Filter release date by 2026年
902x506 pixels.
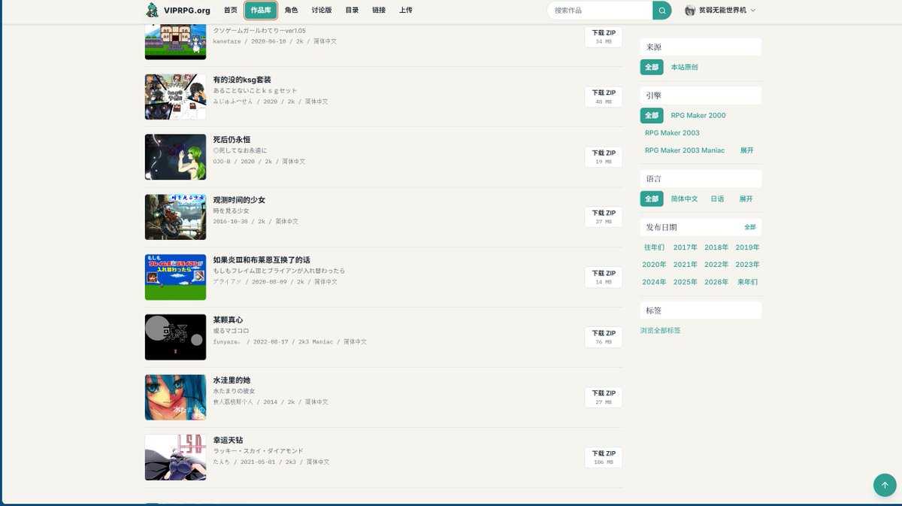tap(716, 282)
